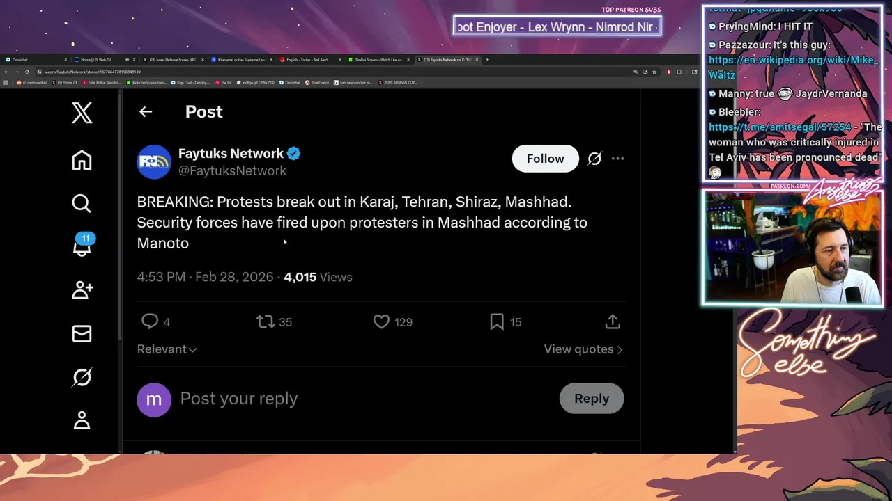This screenshot has width=892, height=501.
Task: Open Notifications bell with 11 badge
Action: coord(82,247)
